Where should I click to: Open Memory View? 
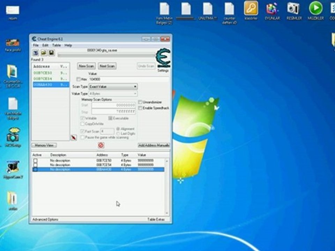pos(44,145)
